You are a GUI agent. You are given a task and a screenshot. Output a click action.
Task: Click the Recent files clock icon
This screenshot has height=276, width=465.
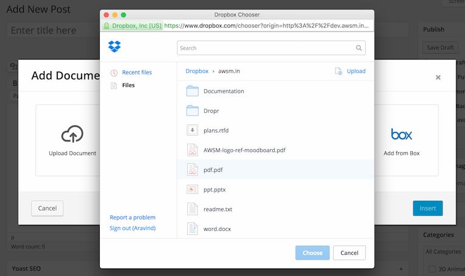coord(114,73)
